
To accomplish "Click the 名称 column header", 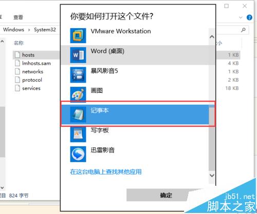I will point(19,43).
